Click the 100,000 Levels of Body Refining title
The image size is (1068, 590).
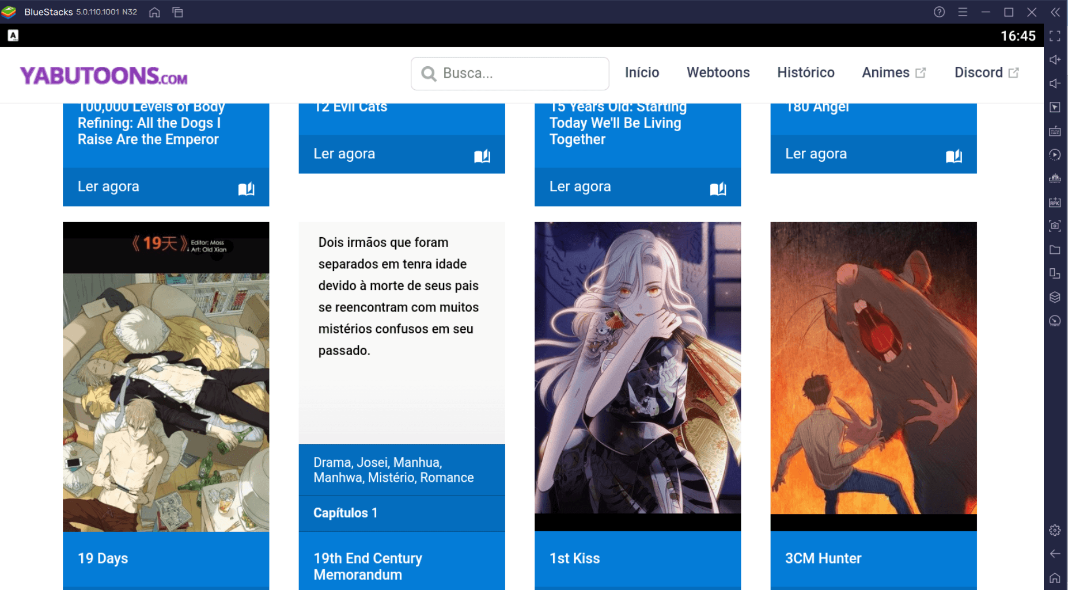(x=151, y=123)
